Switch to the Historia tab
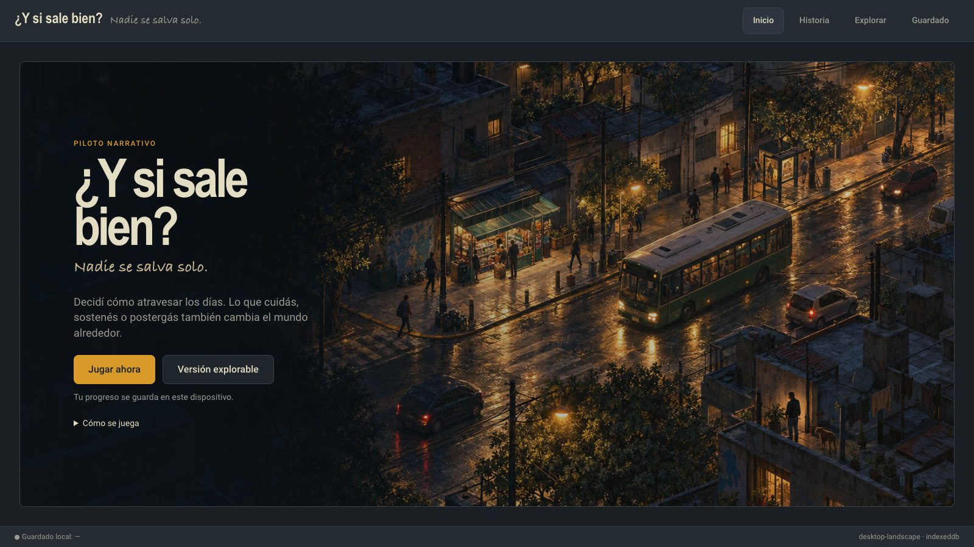 click(x=814, y=21)
